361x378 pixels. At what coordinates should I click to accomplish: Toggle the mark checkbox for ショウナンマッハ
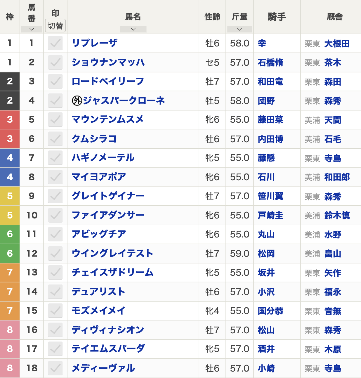coord(55,63)
